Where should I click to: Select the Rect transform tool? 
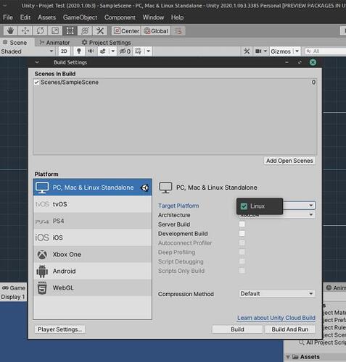(x=70, y=30)
